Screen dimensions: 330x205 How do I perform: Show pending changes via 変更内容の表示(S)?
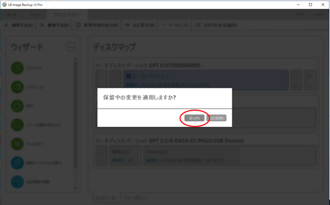(x=97, y=25)
